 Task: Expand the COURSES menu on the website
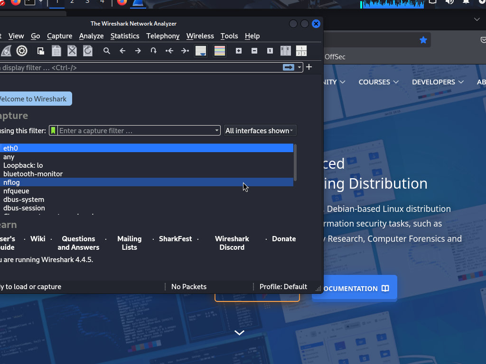[378, 82]
